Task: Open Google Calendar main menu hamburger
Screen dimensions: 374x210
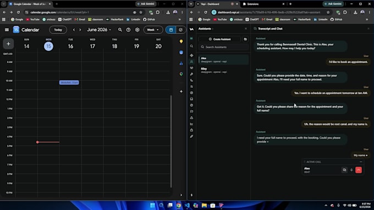Action: [7, 30]
